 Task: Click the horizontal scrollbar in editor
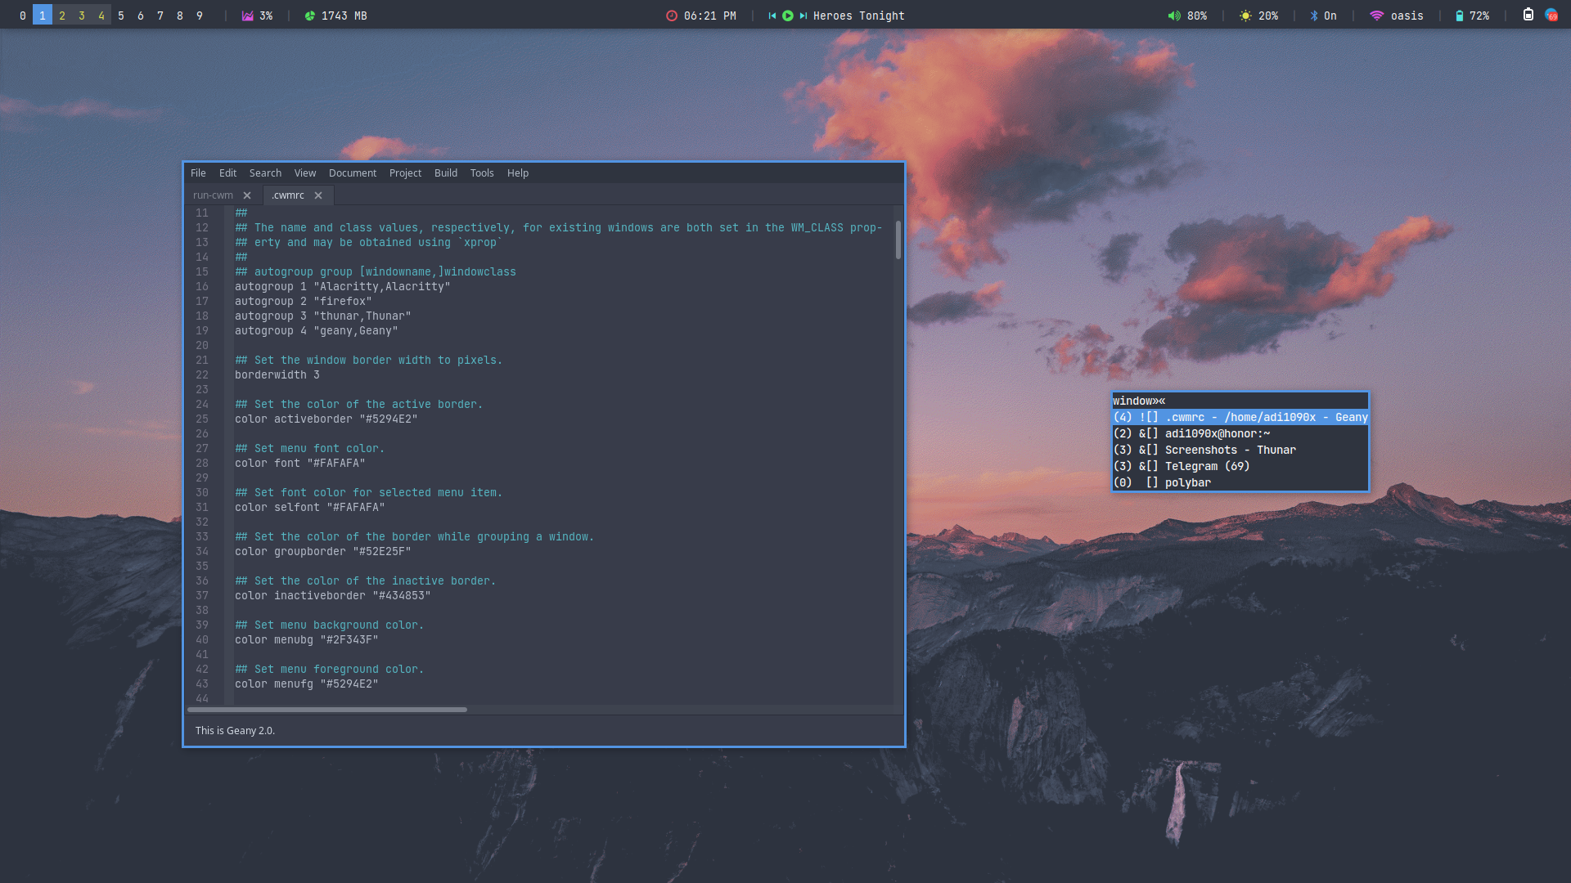327,710
